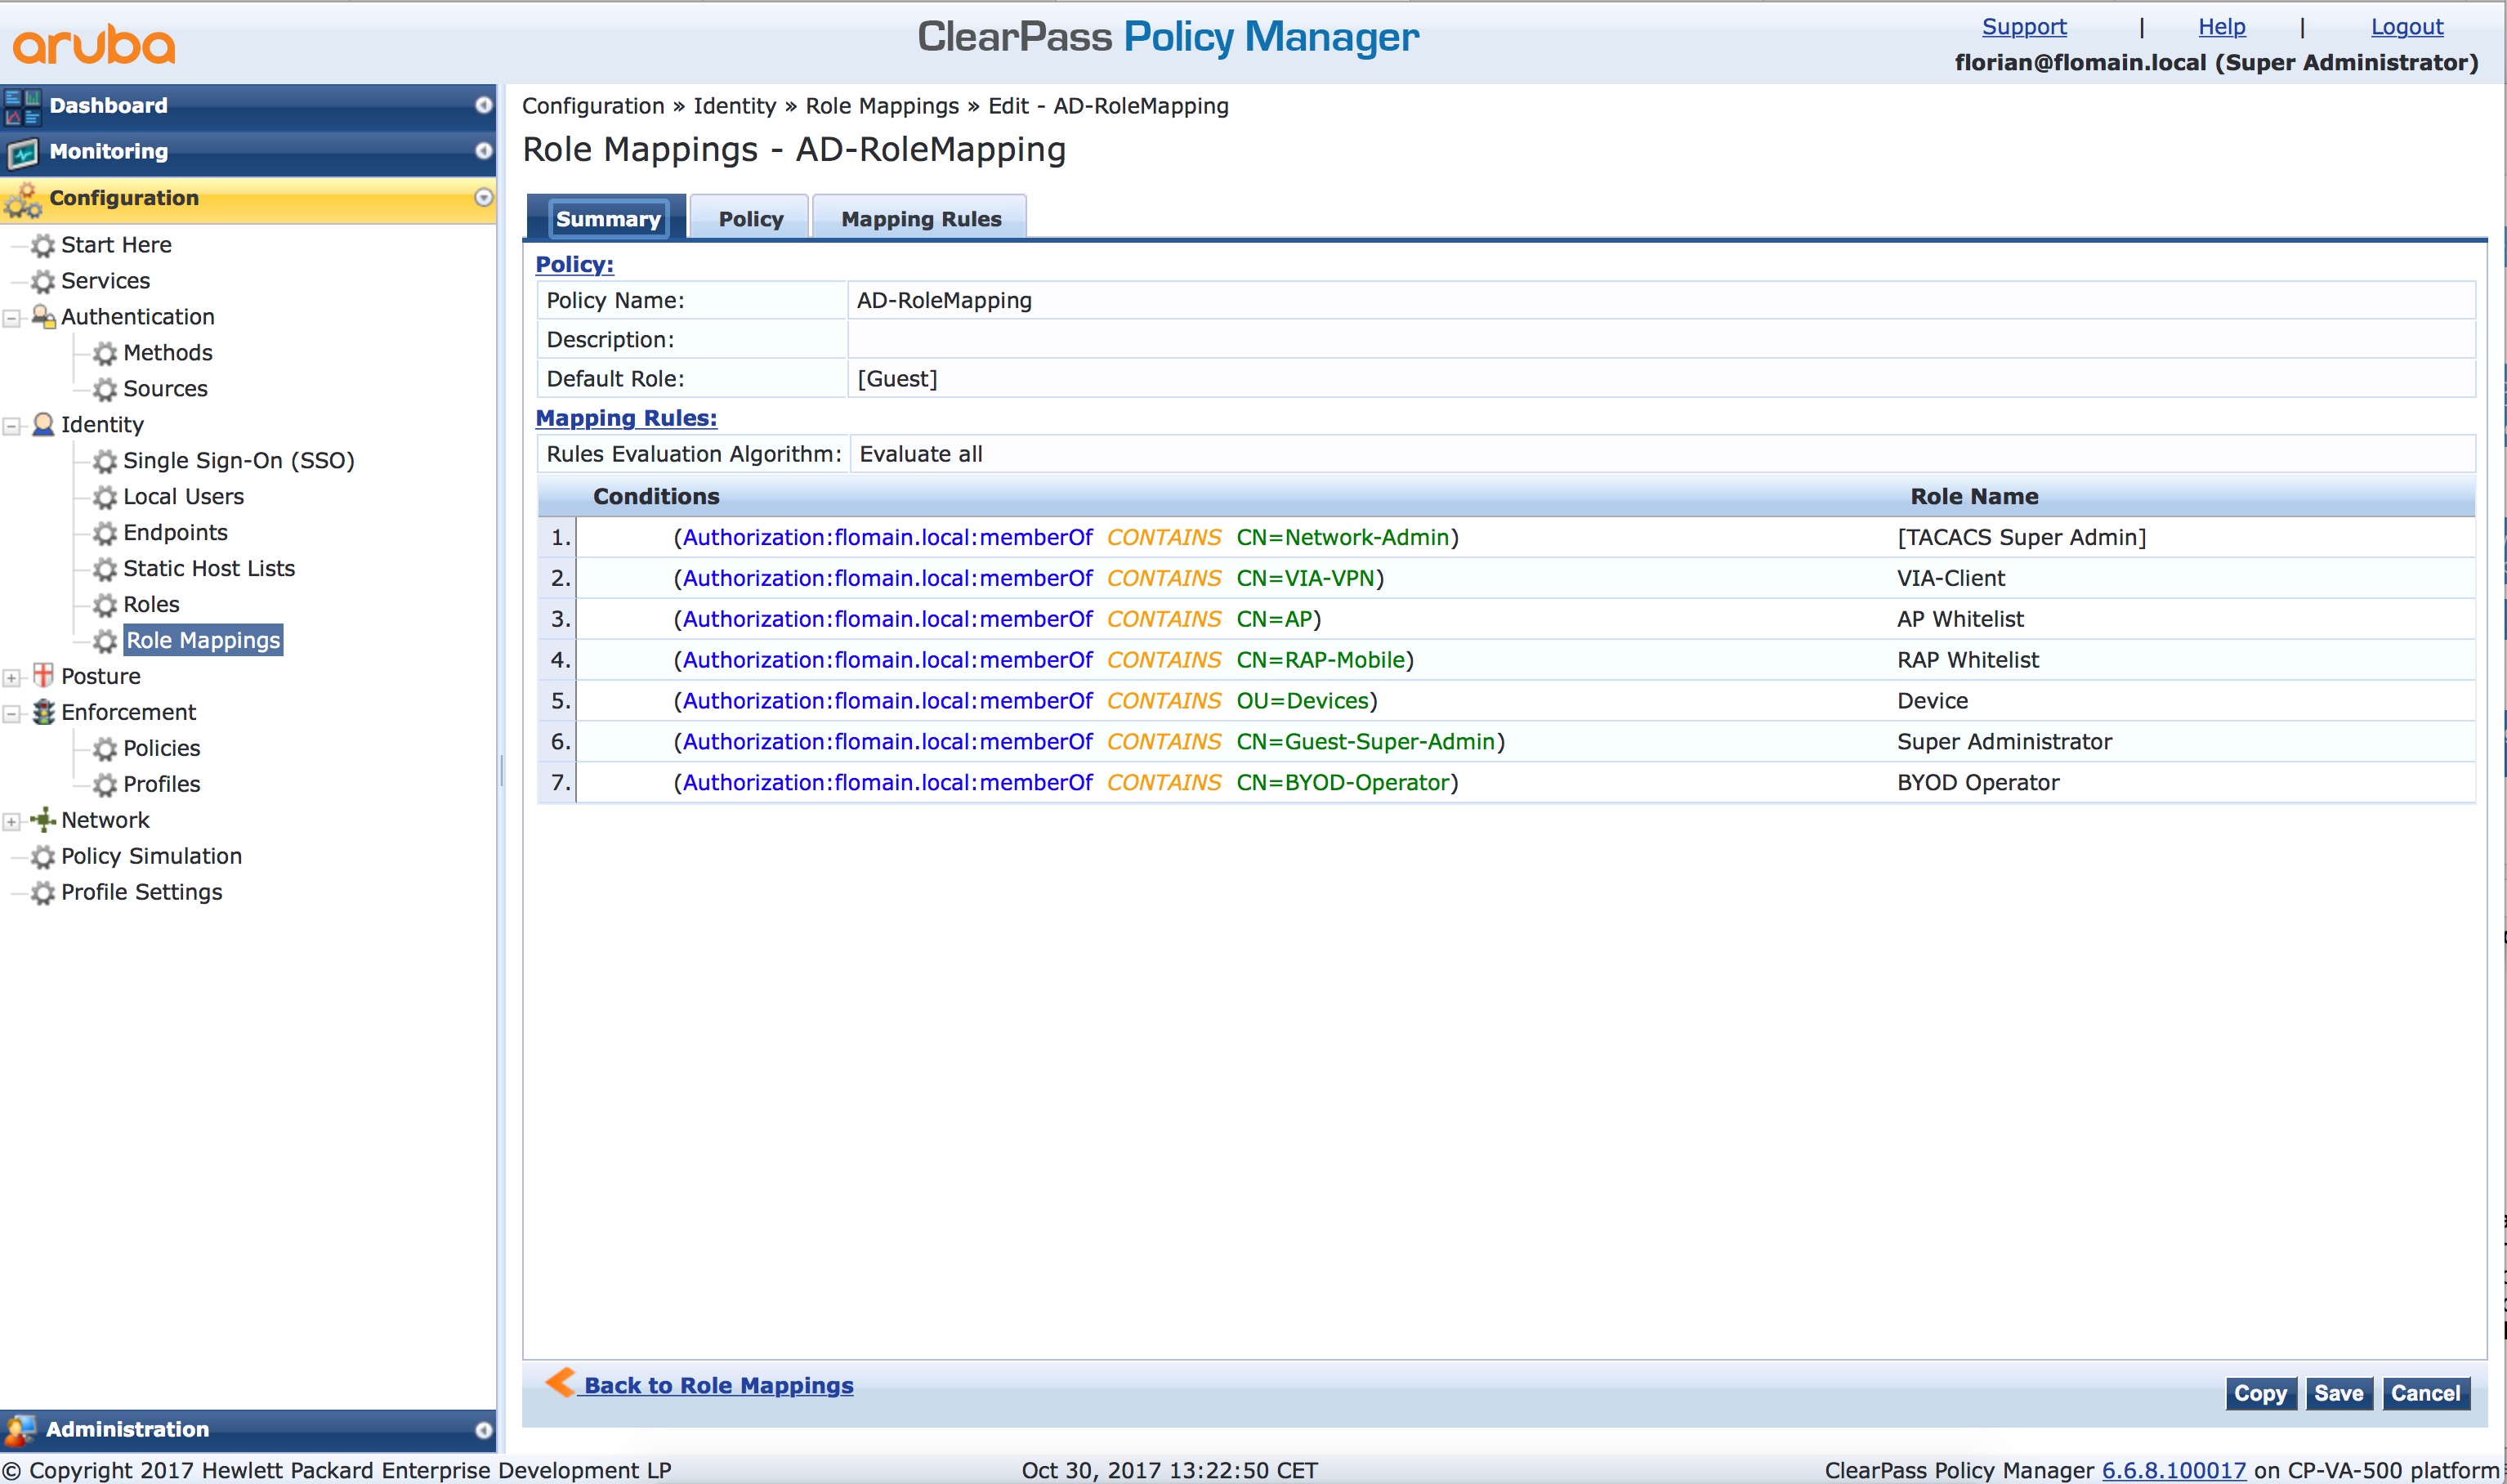Screen dimensions: 2507x1484
Task: Collapse the Identity tree node
Action: [x=12, y=427]
